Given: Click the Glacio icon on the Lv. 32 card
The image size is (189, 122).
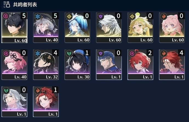Looking at the screenshot, I should coord(38,53).
